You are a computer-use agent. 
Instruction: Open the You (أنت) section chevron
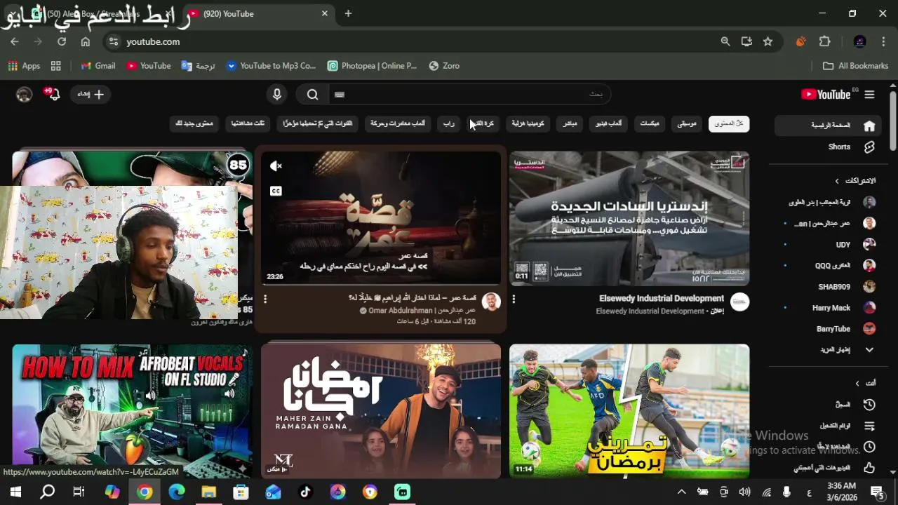(x=857, y=383)
